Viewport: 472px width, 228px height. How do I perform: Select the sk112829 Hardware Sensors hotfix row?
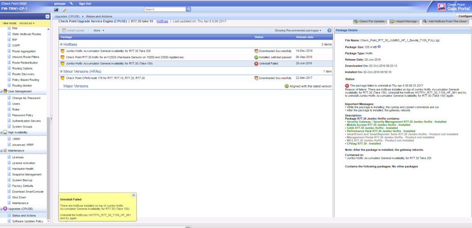[195, 57]
